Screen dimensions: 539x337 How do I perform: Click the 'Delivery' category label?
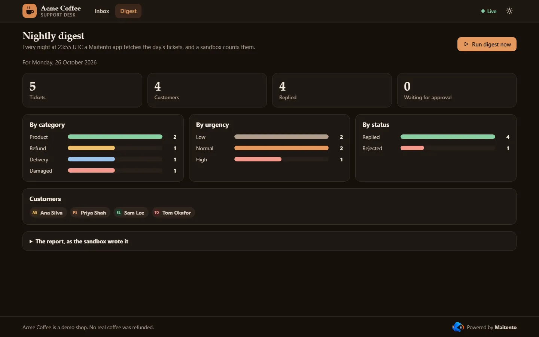coord(39,160)
